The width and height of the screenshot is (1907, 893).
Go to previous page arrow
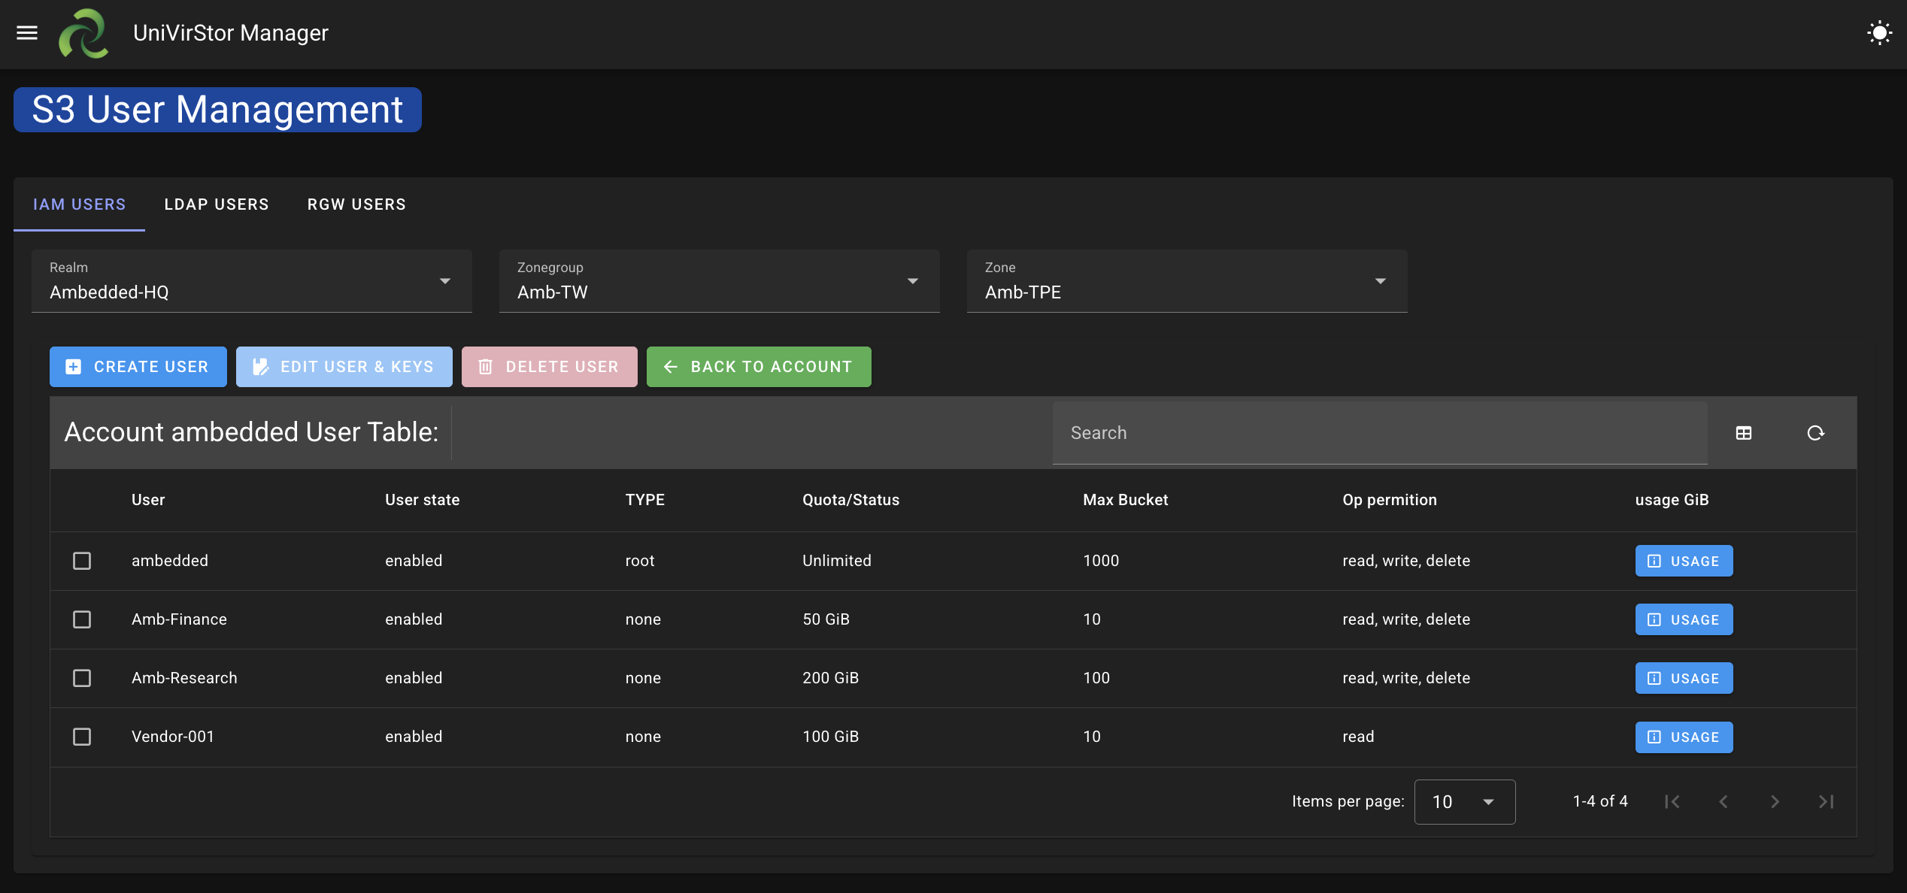tap(1724, 802)
